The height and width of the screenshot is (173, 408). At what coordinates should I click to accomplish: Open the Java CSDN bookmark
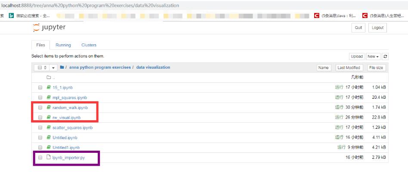pyautogui.click(x=335, y=16)
